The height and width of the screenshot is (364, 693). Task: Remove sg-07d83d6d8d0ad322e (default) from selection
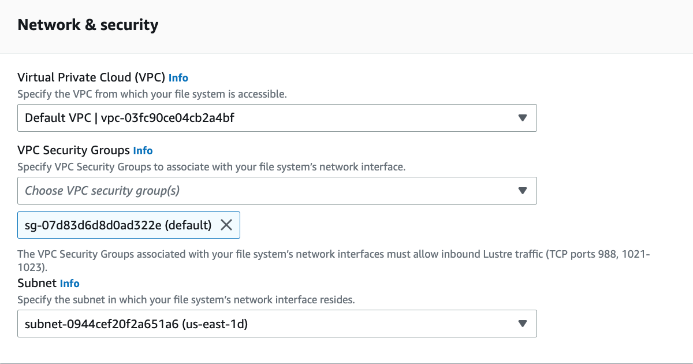pos(228,225)
